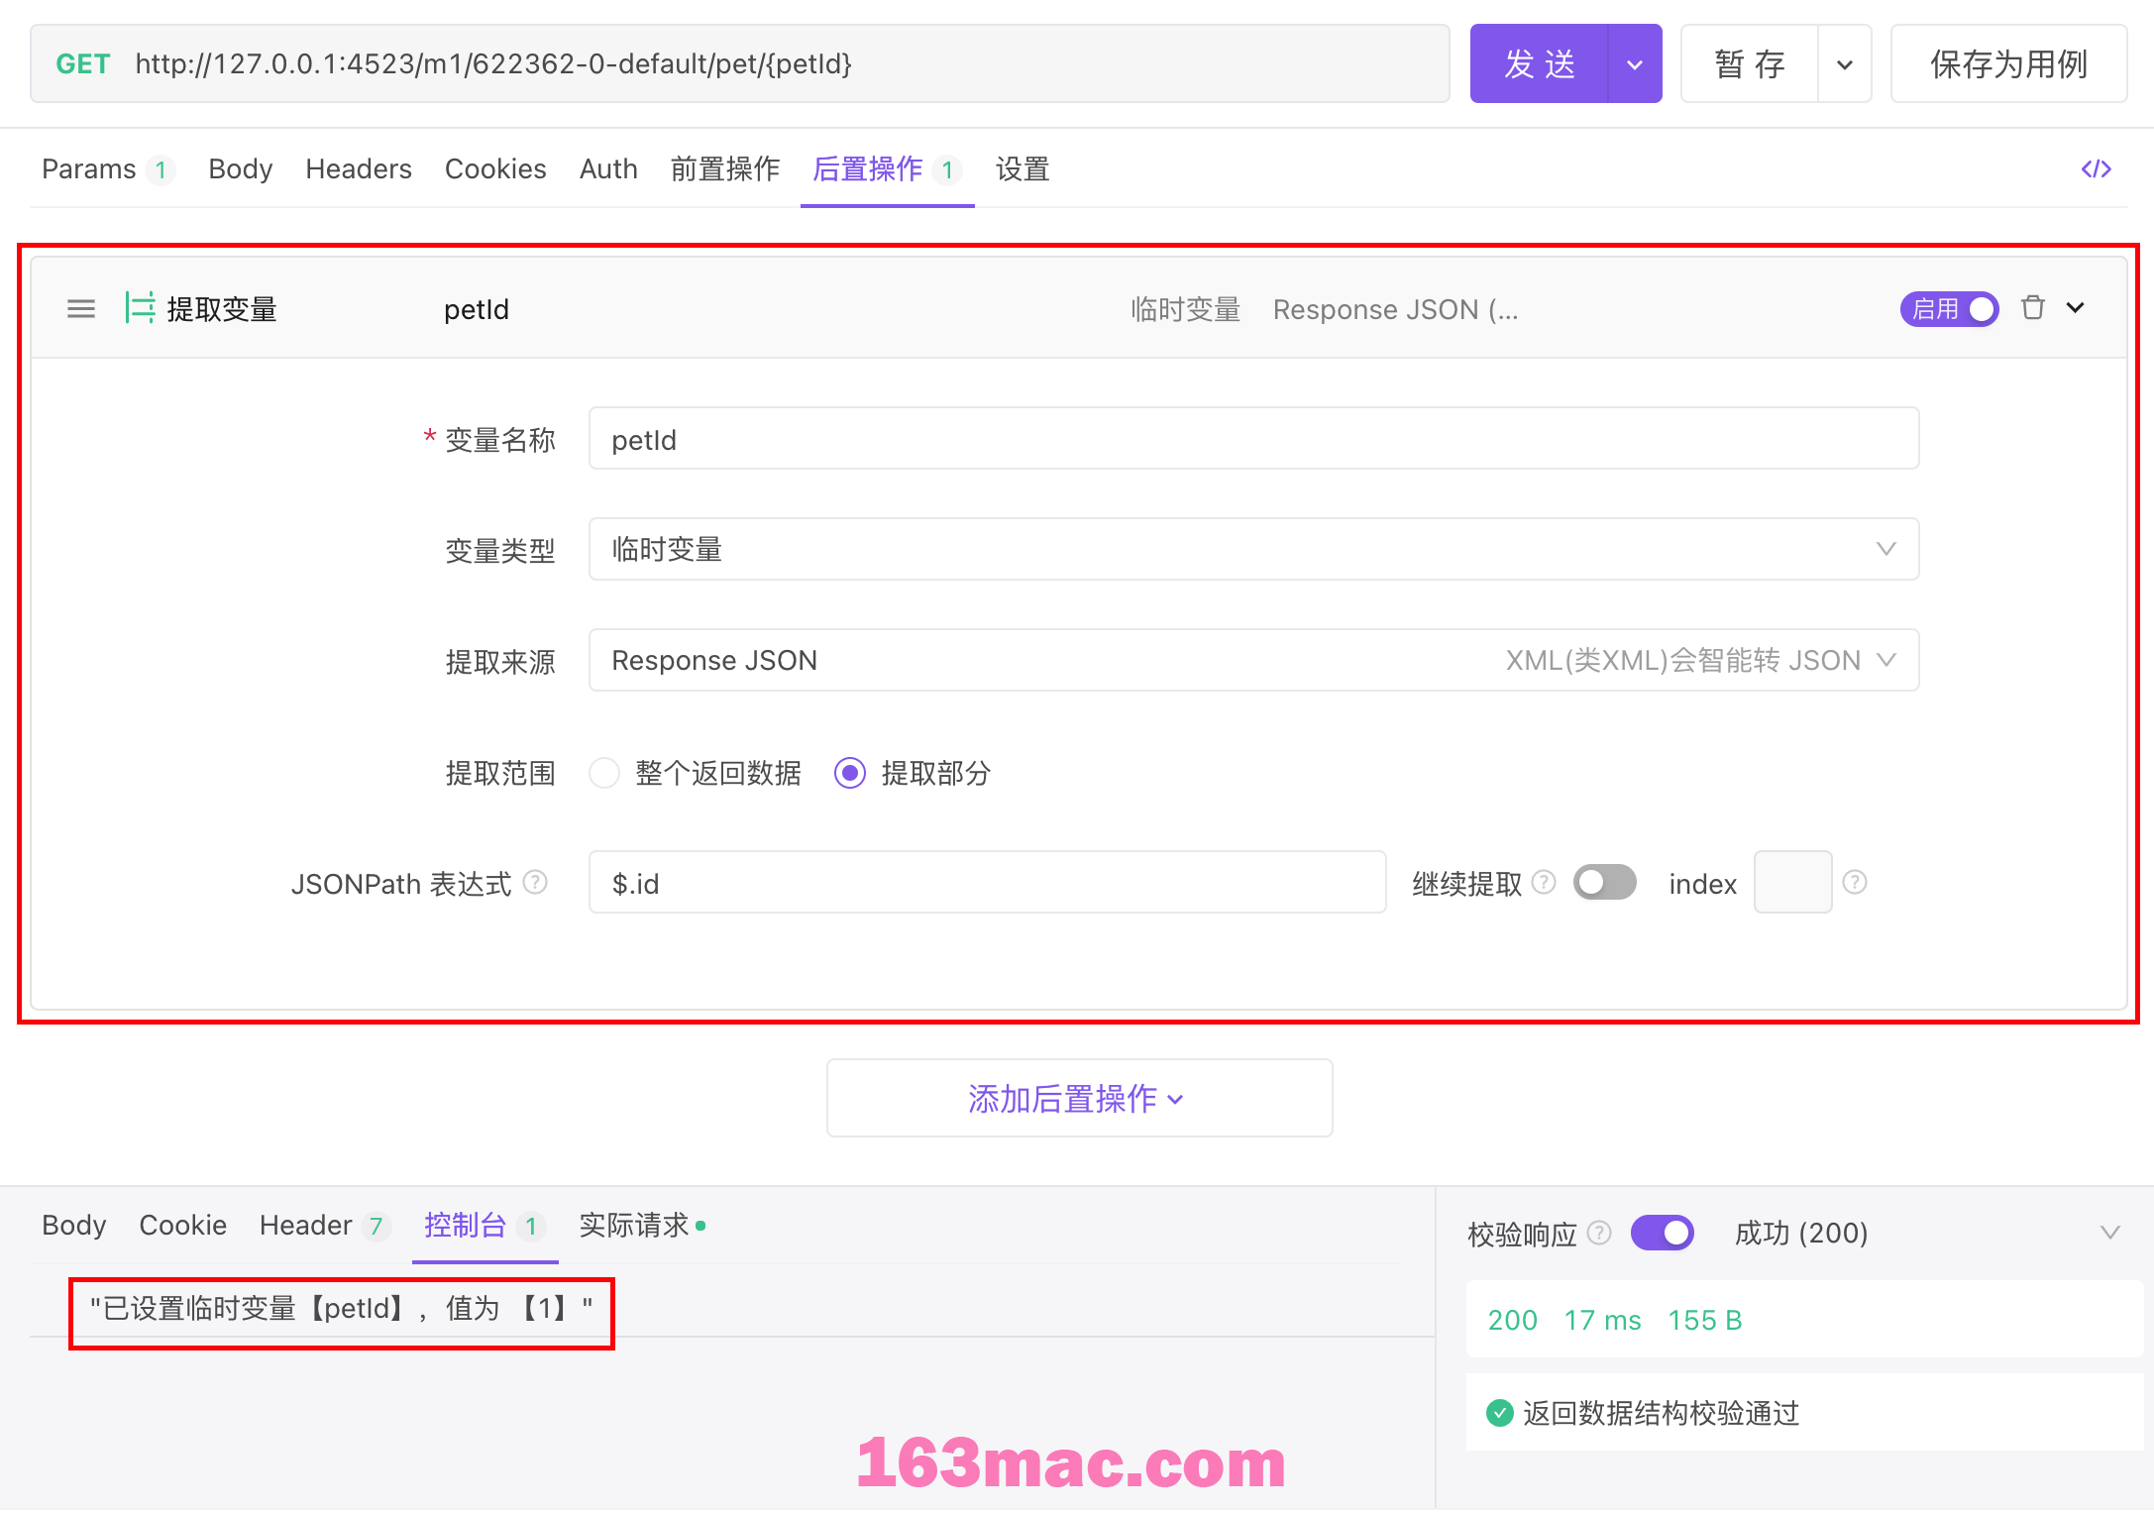
Task: Click the 200 status code text
Action: coord(1512,1320)
